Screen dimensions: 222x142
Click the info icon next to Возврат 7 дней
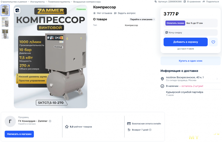(x=150, y=130)
